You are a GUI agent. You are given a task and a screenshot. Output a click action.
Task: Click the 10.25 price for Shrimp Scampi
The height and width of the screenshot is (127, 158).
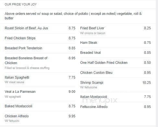[147, 83]
